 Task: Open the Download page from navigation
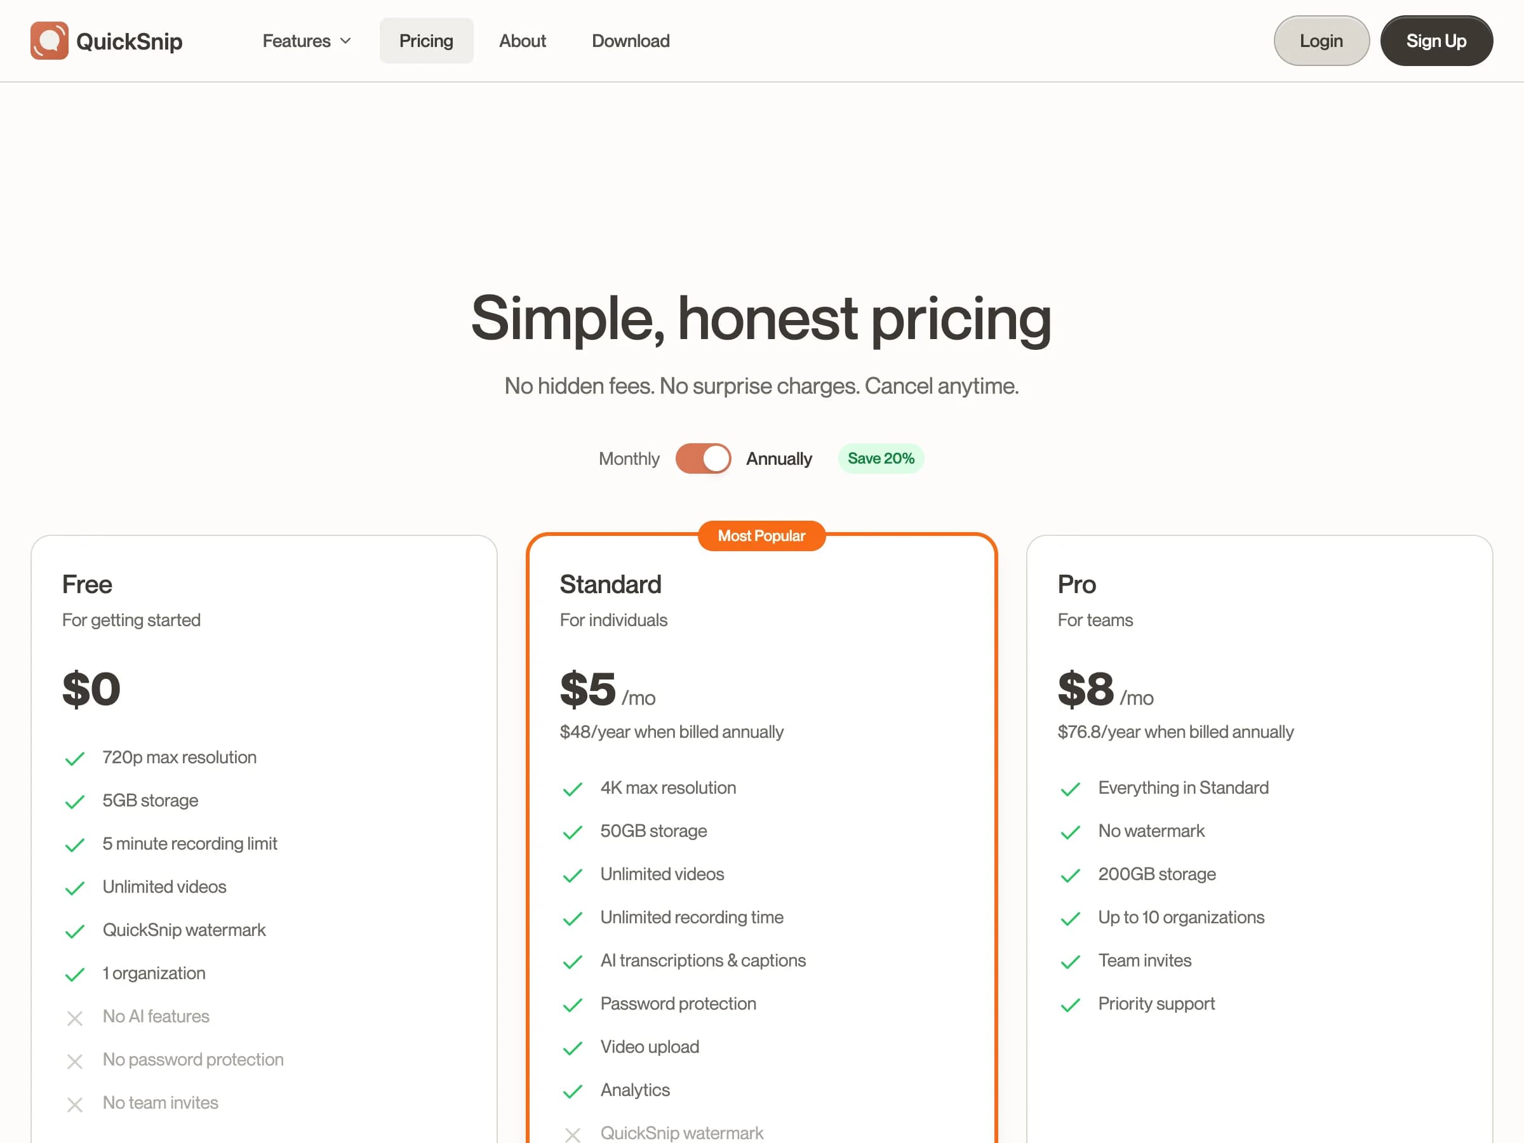point(631,41)
